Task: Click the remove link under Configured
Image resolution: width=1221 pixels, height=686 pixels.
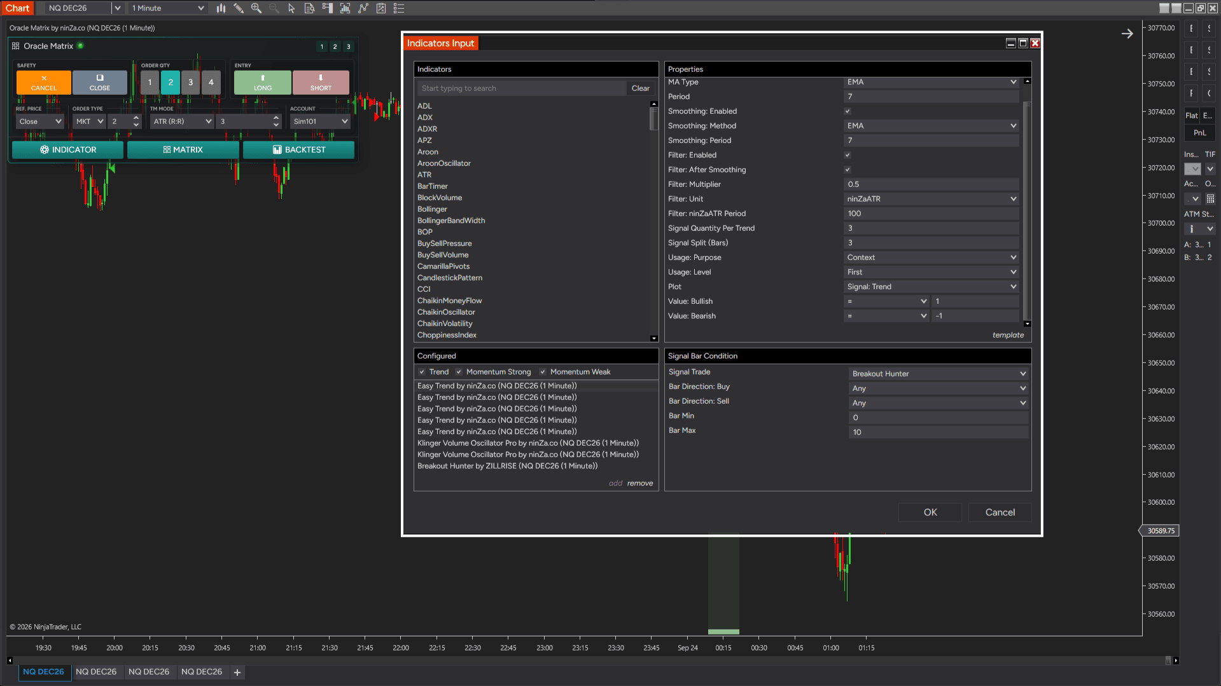Action: [640, 483]
